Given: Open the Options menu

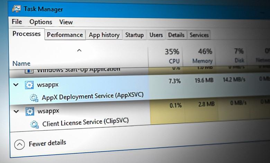Looking at the screenshot, I should 40,22.
